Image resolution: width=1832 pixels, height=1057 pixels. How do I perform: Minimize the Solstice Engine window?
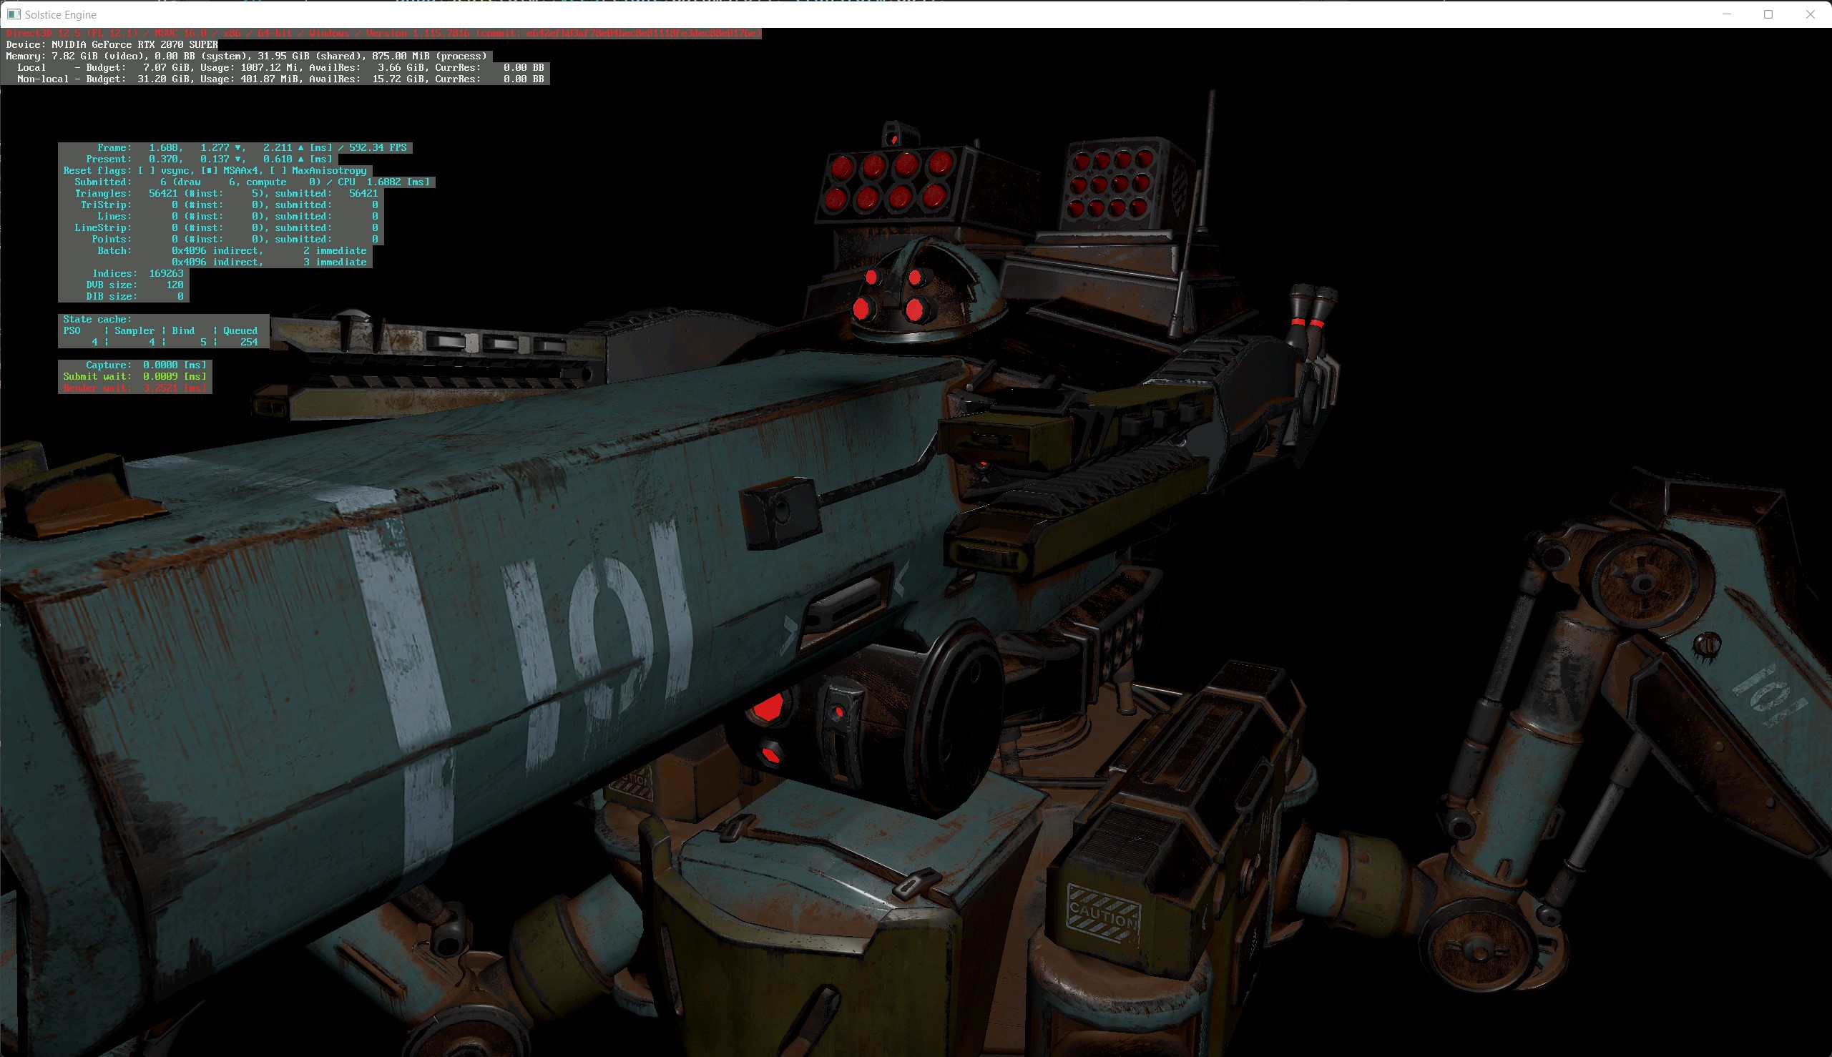tap(1727, 14)
